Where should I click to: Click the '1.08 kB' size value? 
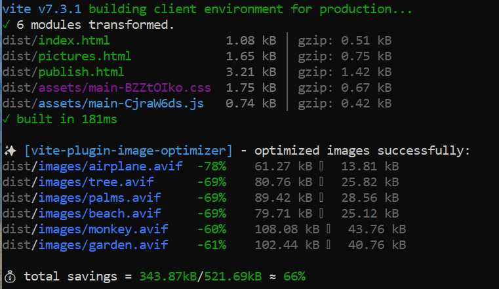250,41
